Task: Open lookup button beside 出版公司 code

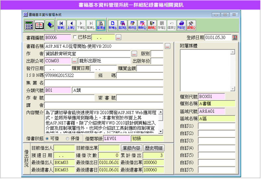Action: coord(74,61)
